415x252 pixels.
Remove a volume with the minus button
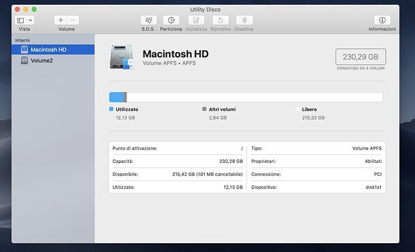[x=73, y=20]
